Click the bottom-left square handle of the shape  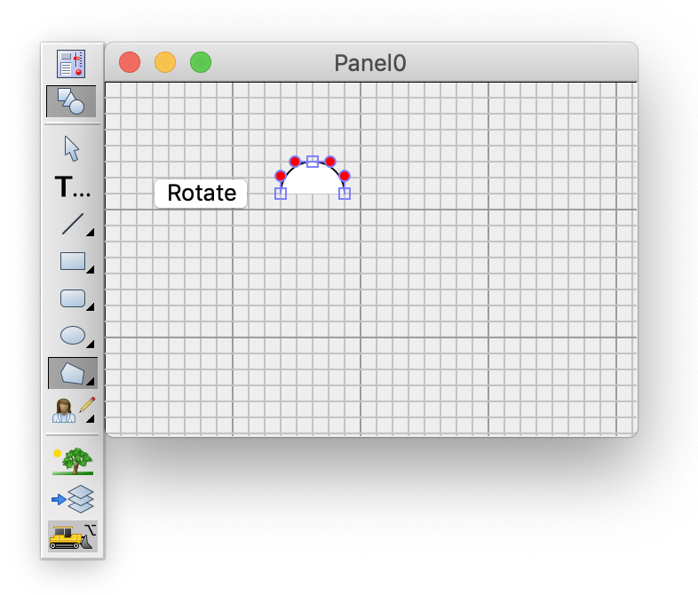tap(281, 193)
